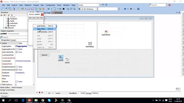Image resolution: width=184 pixels, height=103 pixels.
Task: Open File Explorer from taskbar
Action: click(x=36, y=100)
